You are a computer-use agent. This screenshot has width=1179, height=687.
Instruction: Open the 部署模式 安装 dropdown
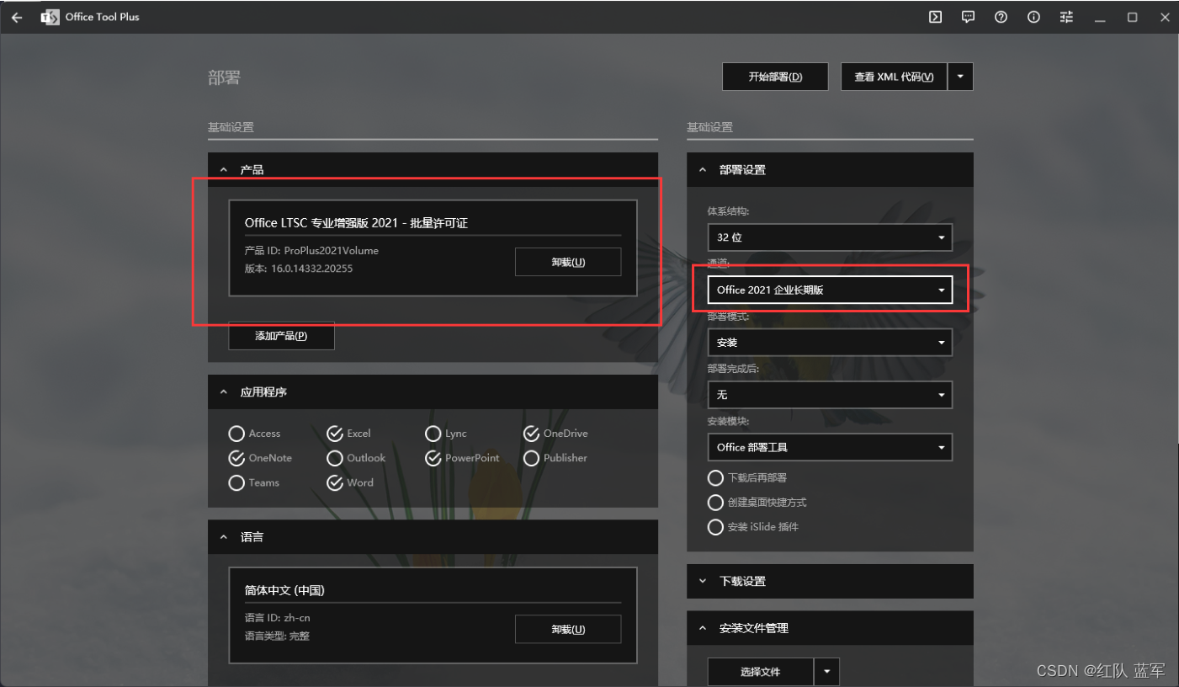tap(830, 343)
